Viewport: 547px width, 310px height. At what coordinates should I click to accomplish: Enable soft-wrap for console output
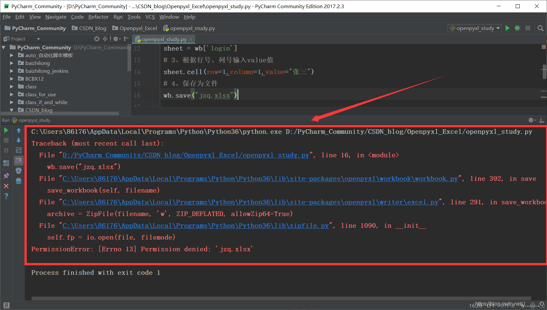(x=19, y=150)
